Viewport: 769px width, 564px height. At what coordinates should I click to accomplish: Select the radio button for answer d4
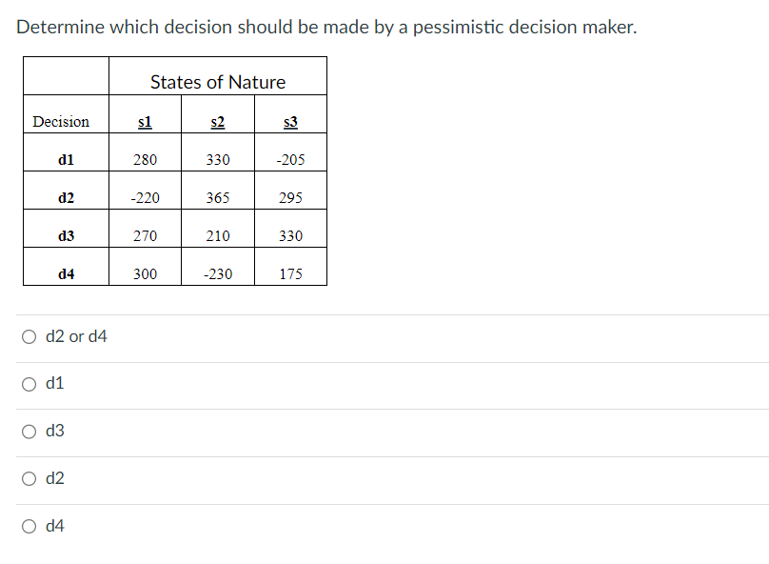[x=30, y=525]
